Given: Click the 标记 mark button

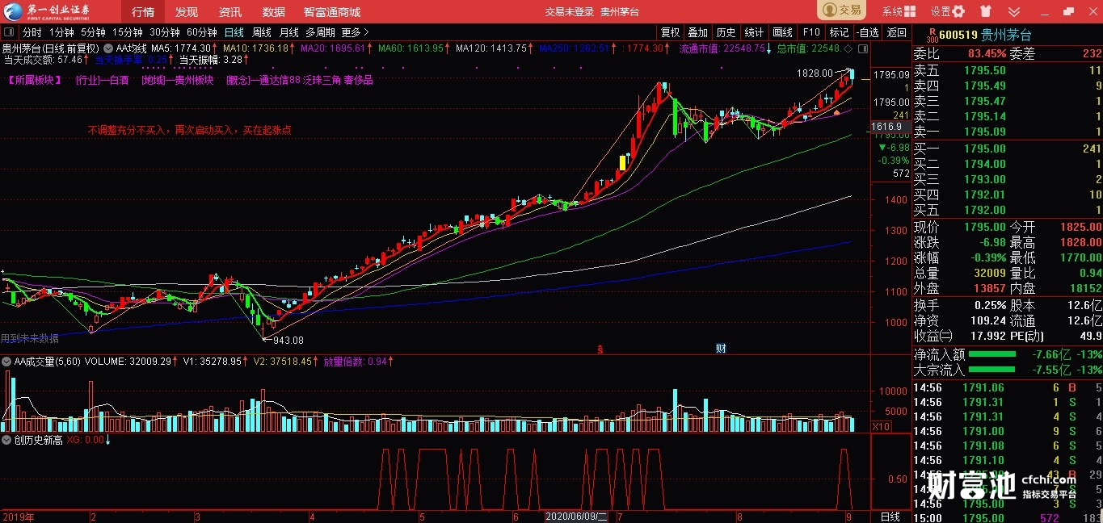Looking at the screenshot, I should 840,32.
